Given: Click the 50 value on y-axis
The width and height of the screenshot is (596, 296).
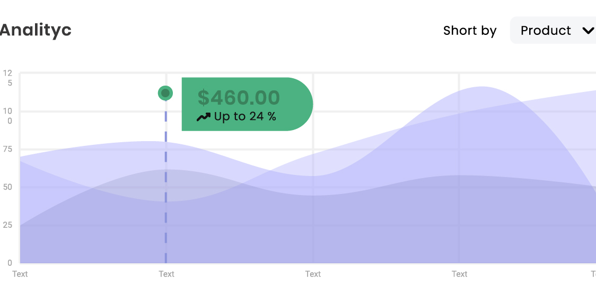Looking at the screenshot, I should click(8, 187).
